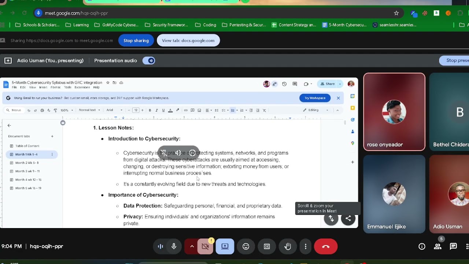Open the Format menu in Docs
Screen dimensions: 469x264
[x=56, y=87]
